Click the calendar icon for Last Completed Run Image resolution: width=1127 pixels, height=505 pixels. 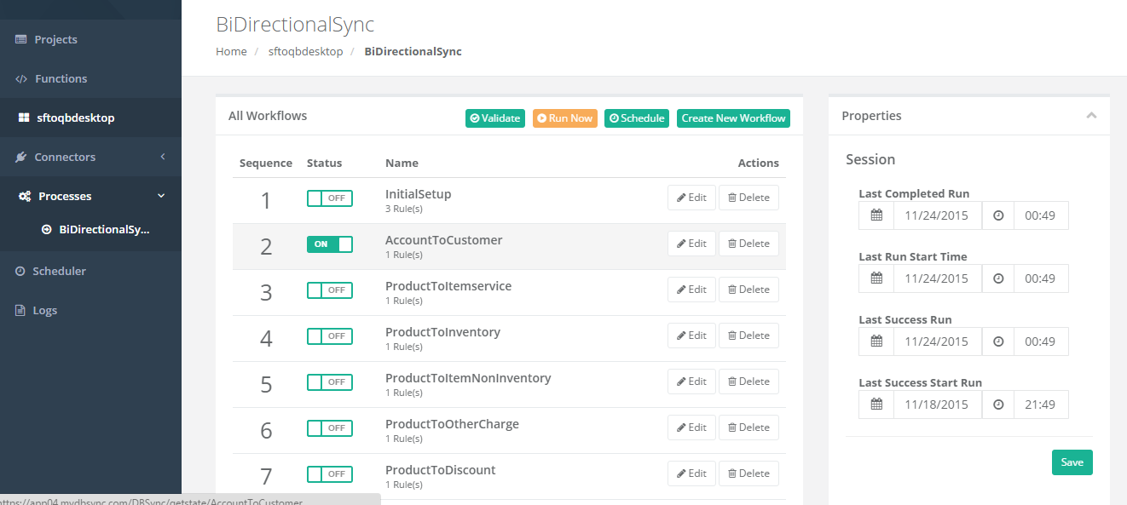876,215
